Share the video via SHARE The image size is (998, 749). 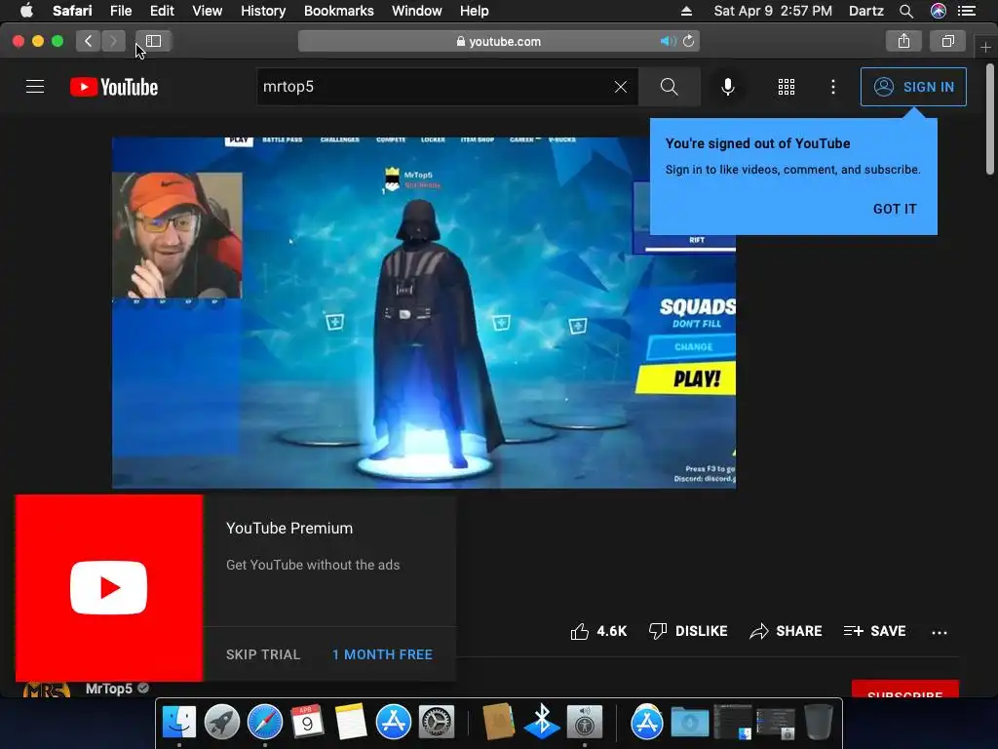(787, 631)
